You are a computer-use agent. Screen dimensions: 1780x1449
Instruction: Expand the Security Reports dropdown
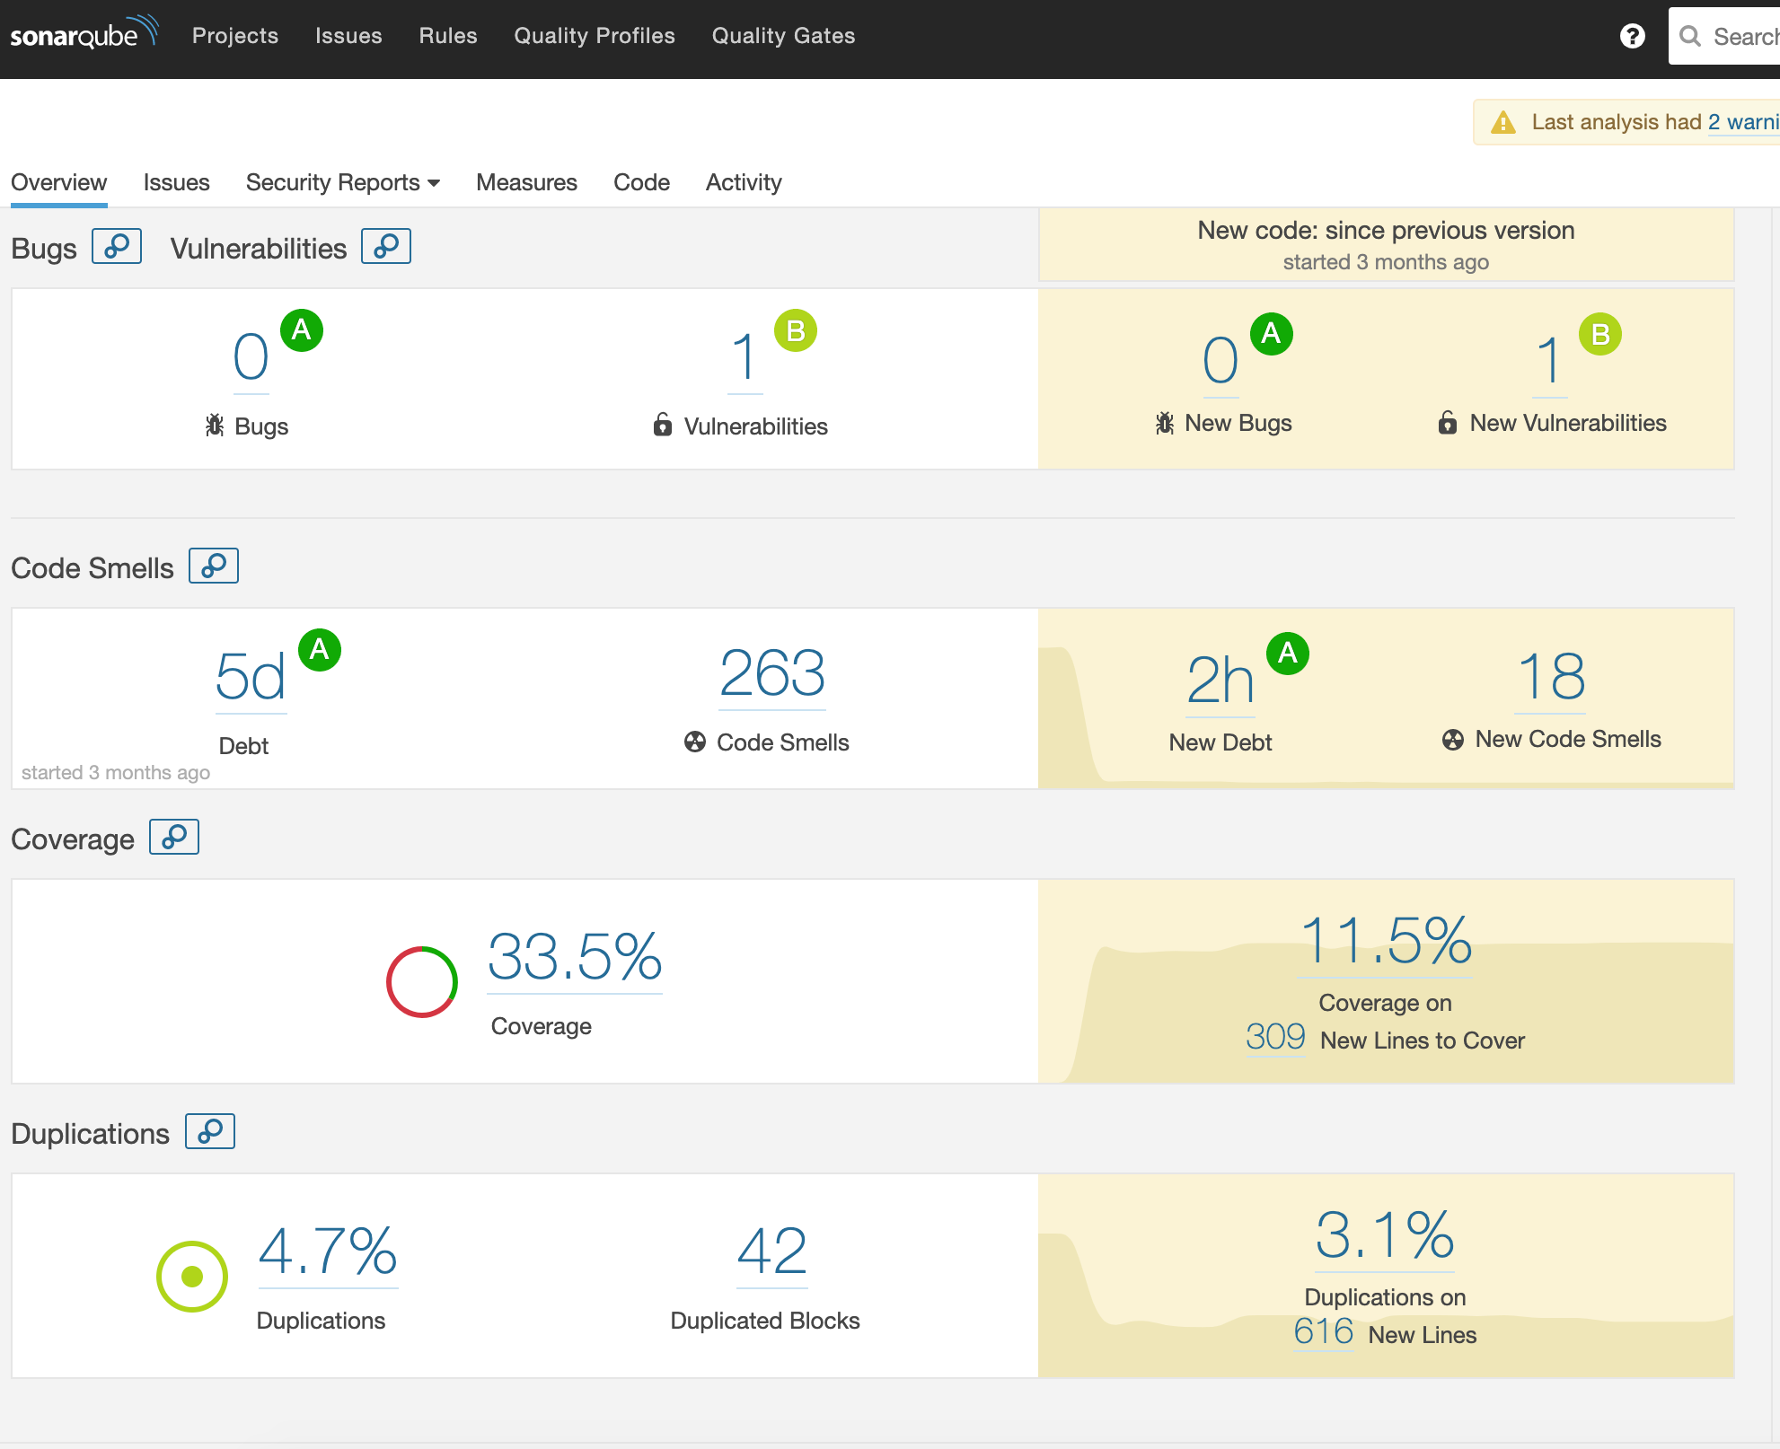click(342, 182)
